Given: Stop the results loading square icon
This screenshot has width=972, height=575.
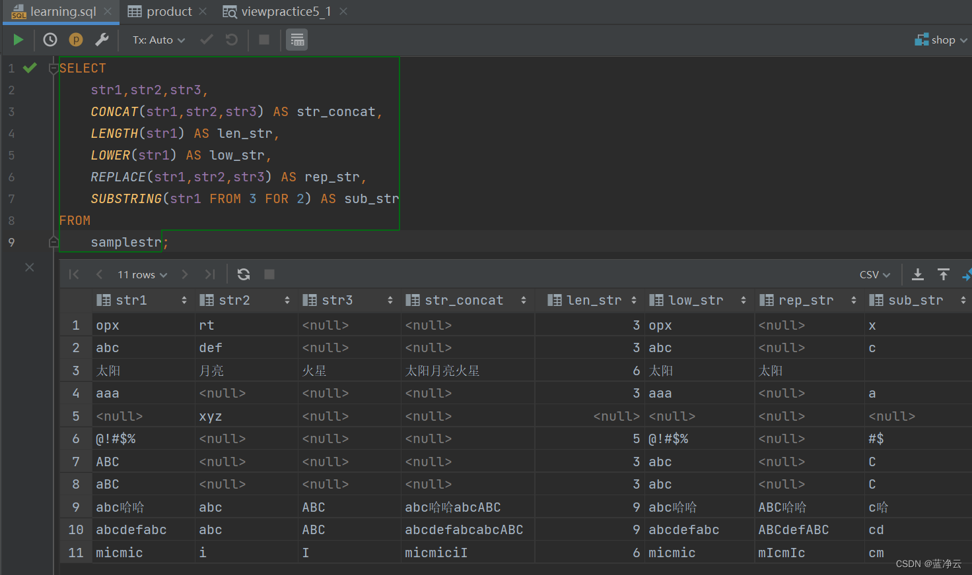Looking at the screenshot, I should tap(269, 274).
